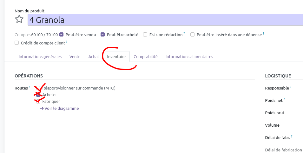The image size is (303, 153).
Task: Click help icon beside Poids net
Action: click(x=284, y=99)
